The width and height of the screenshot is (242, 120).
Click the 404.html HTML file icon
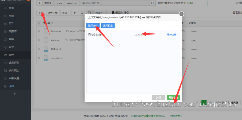tap(46, 49)
